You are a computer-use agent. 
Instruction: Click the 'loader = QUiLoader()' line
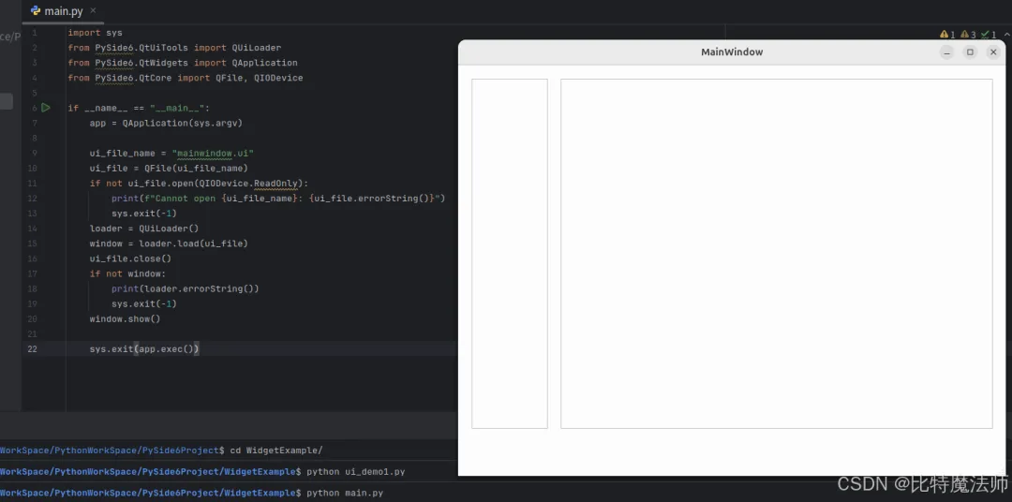(x=144, y=229)
